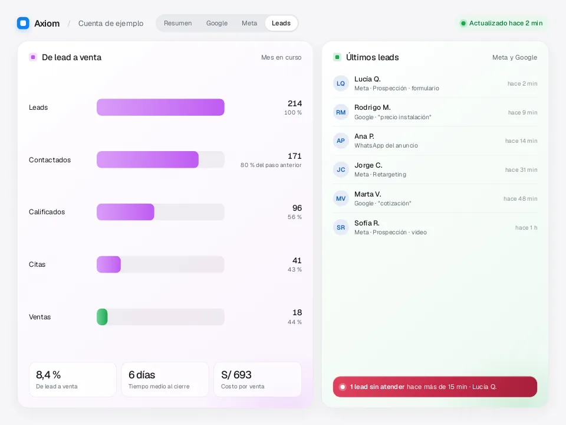The width and height of the screenshot is (566, 425).
Task: Open the RM avatar for Rodrigo M.
Action: (341, 112)
